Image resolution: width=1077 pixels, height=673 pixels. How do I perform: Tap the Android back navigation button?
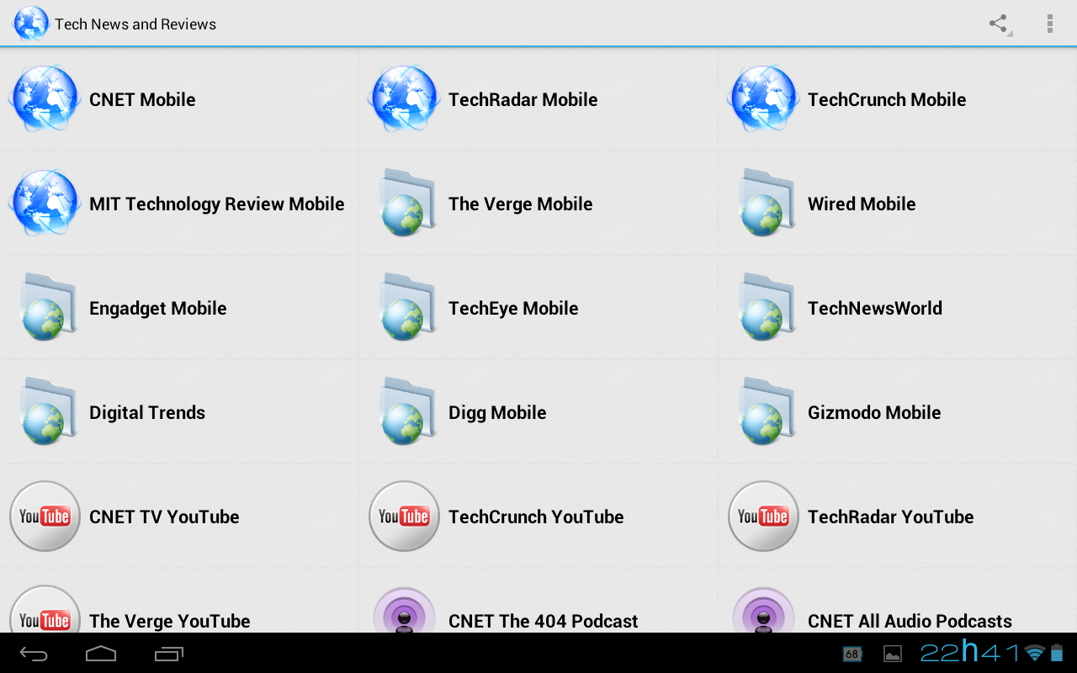pos(34,654)
